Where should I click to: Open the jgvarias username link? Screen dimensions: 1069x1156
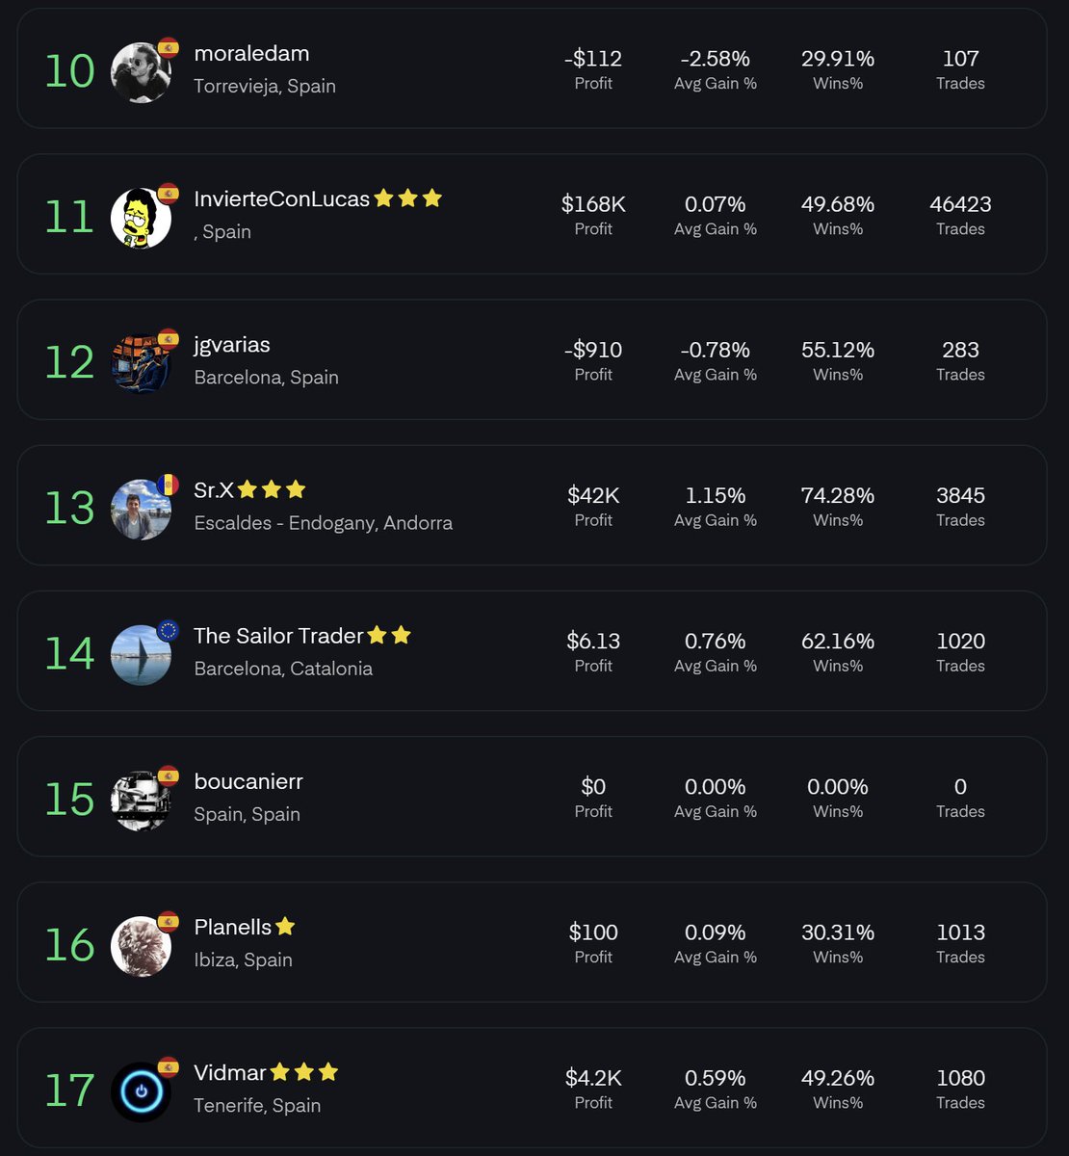(232, 345)
